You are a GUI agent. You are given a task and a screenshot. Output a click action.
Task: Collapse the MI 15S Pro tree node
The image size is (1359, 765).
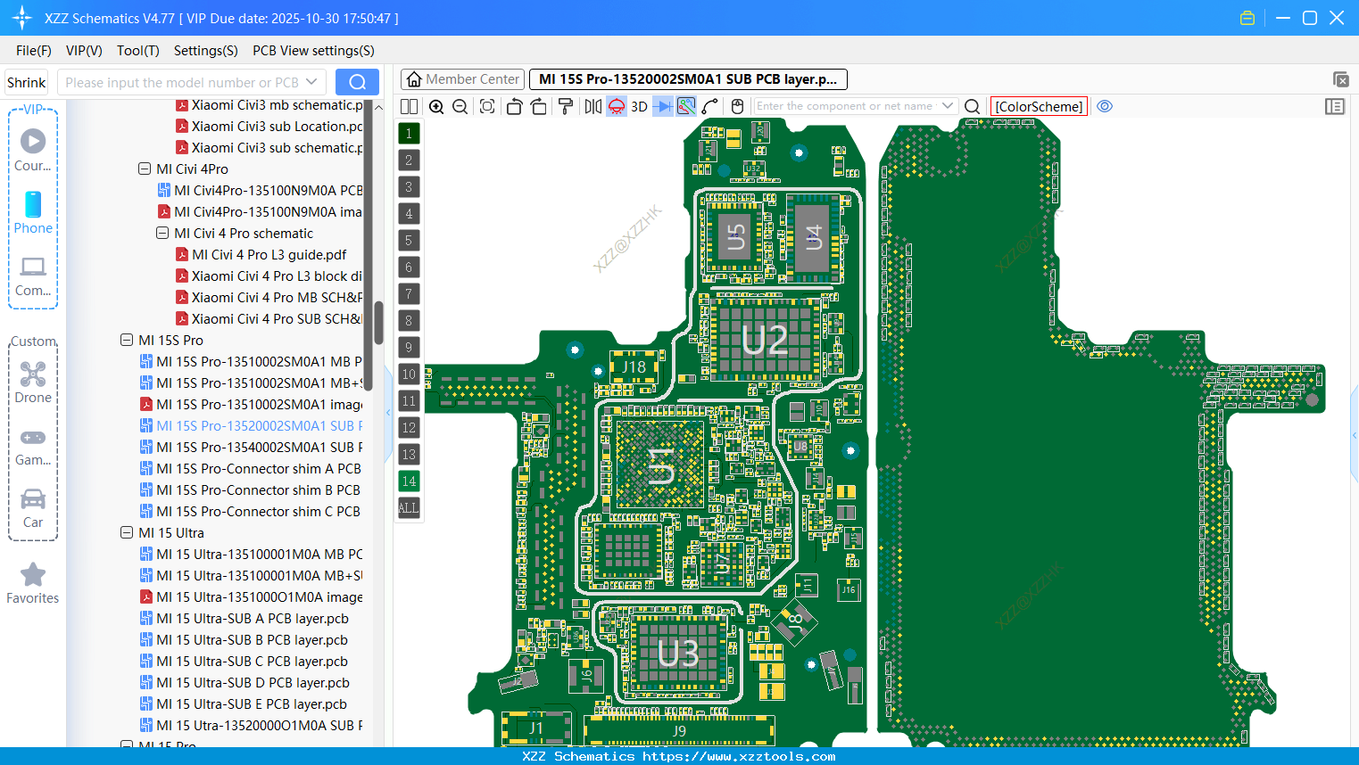pos(126,340)
